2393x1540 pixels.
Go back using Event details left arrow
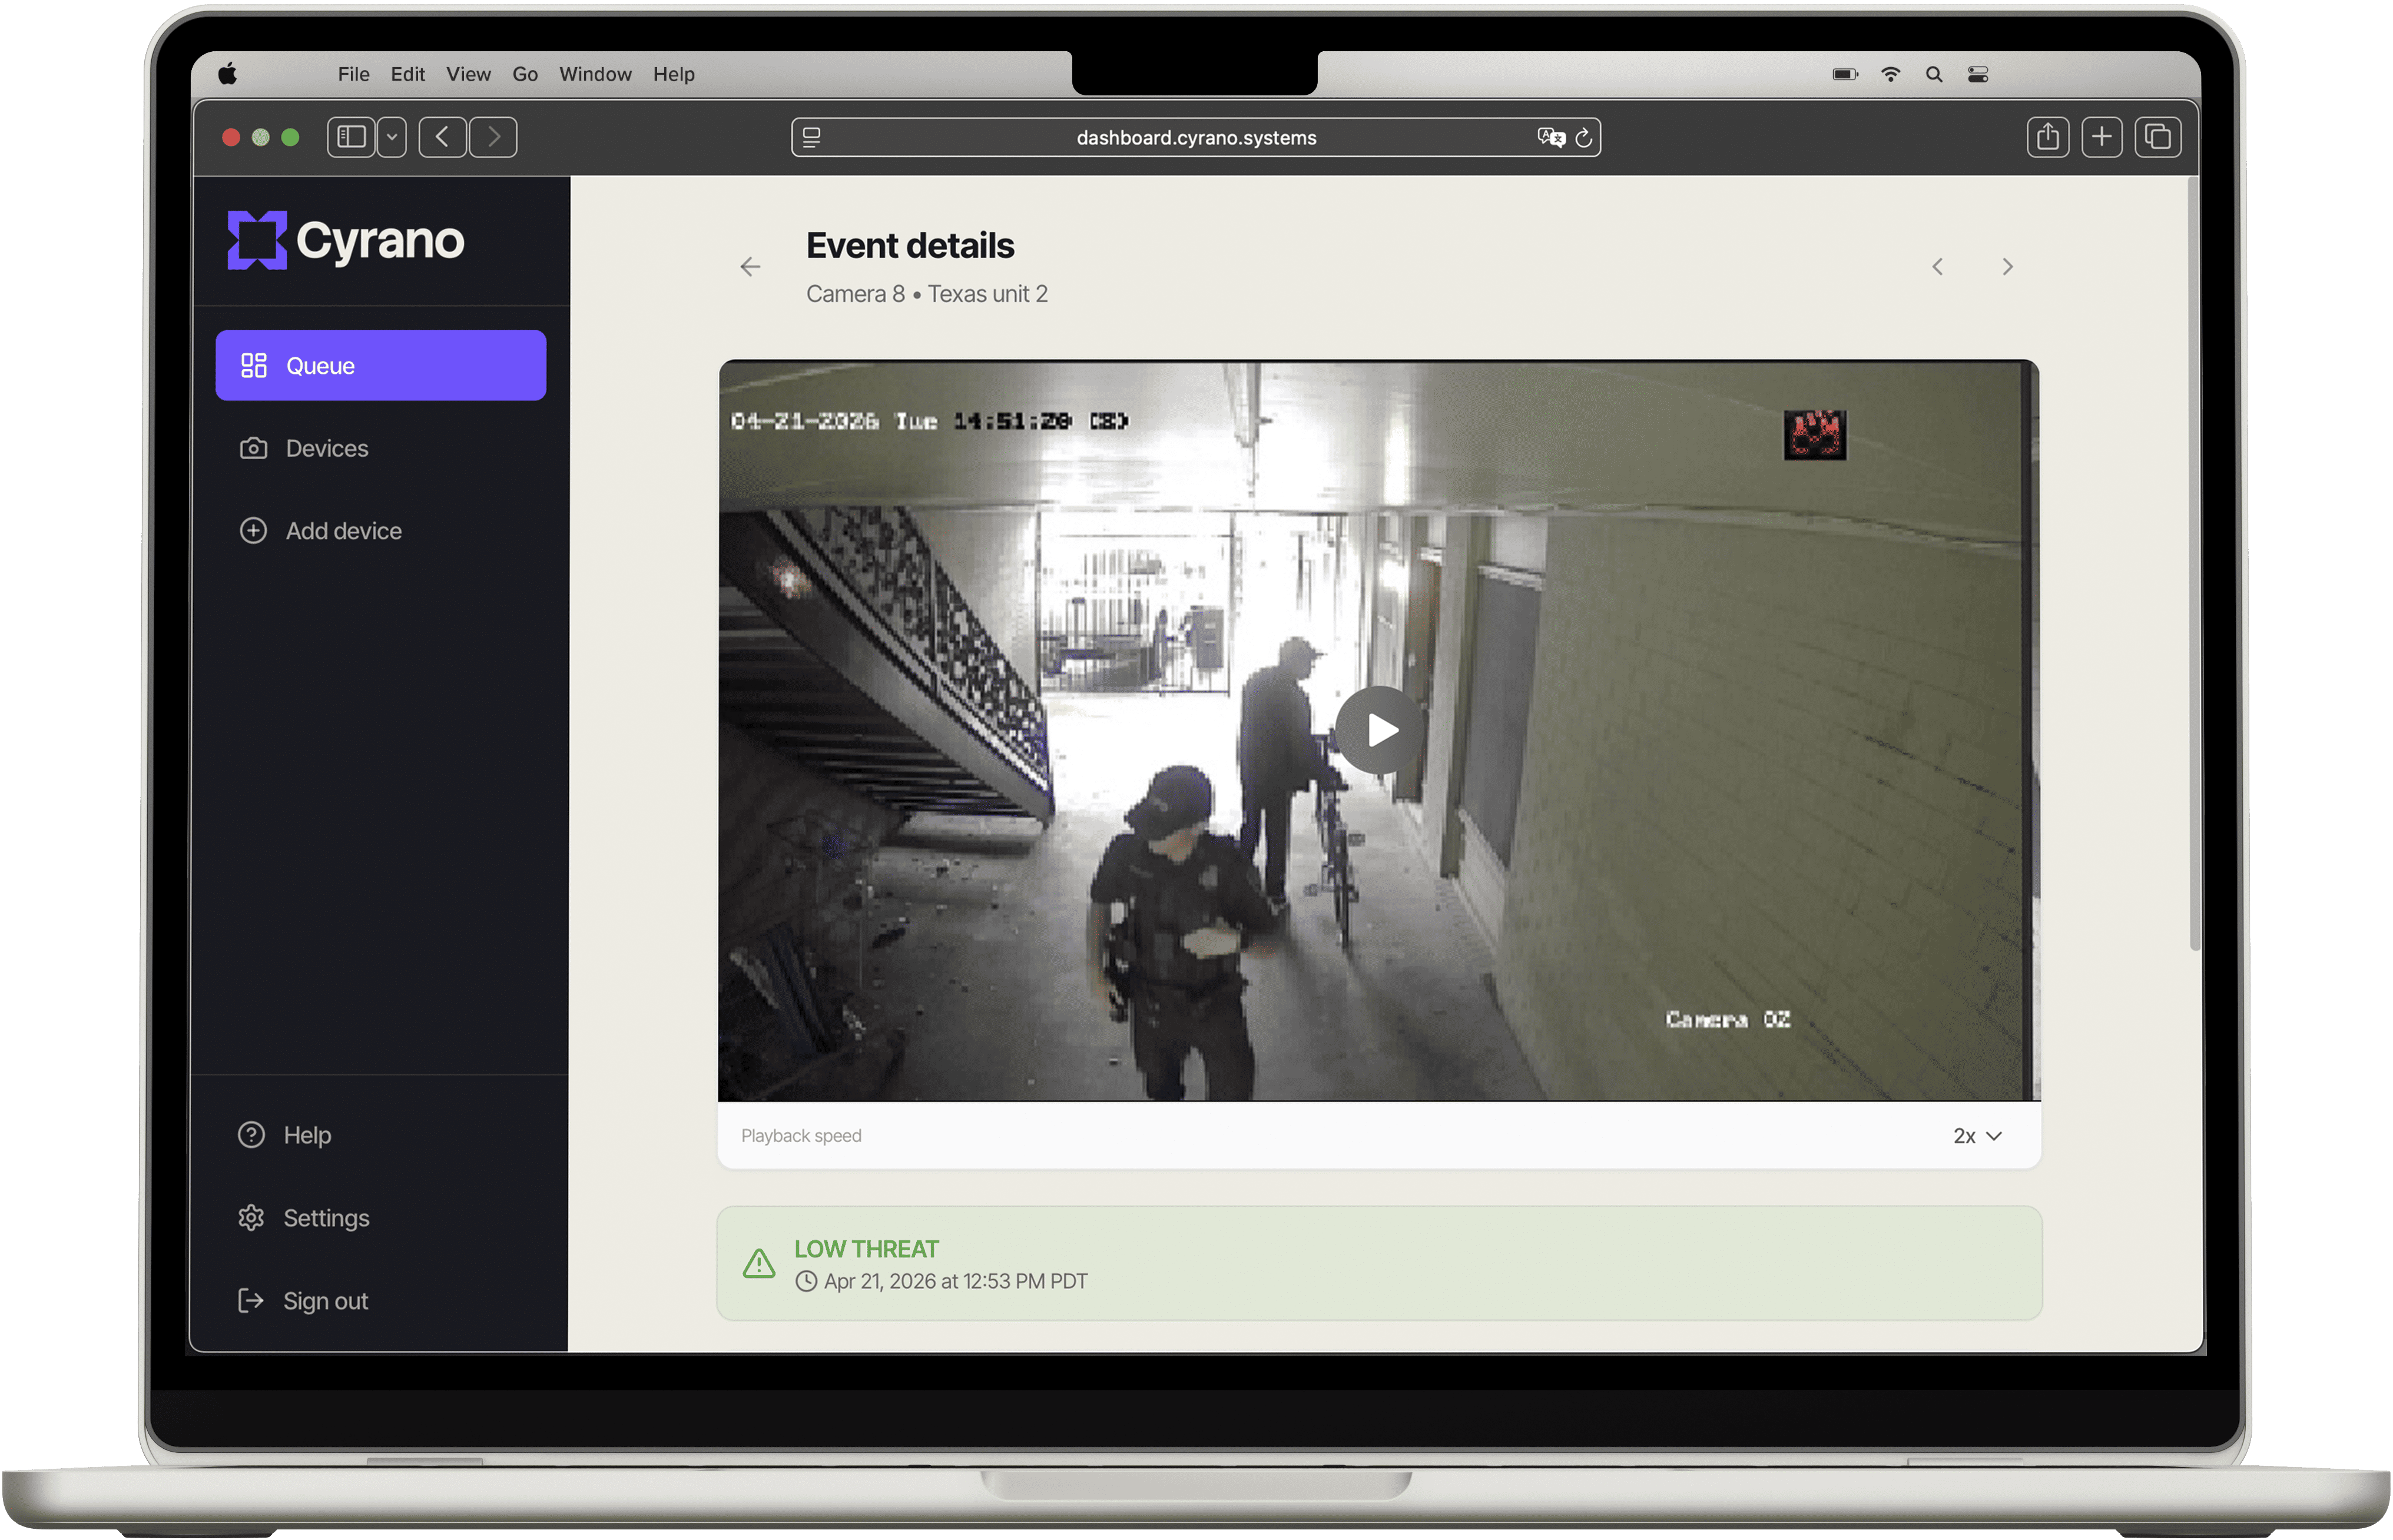click(x=750, y=267)
